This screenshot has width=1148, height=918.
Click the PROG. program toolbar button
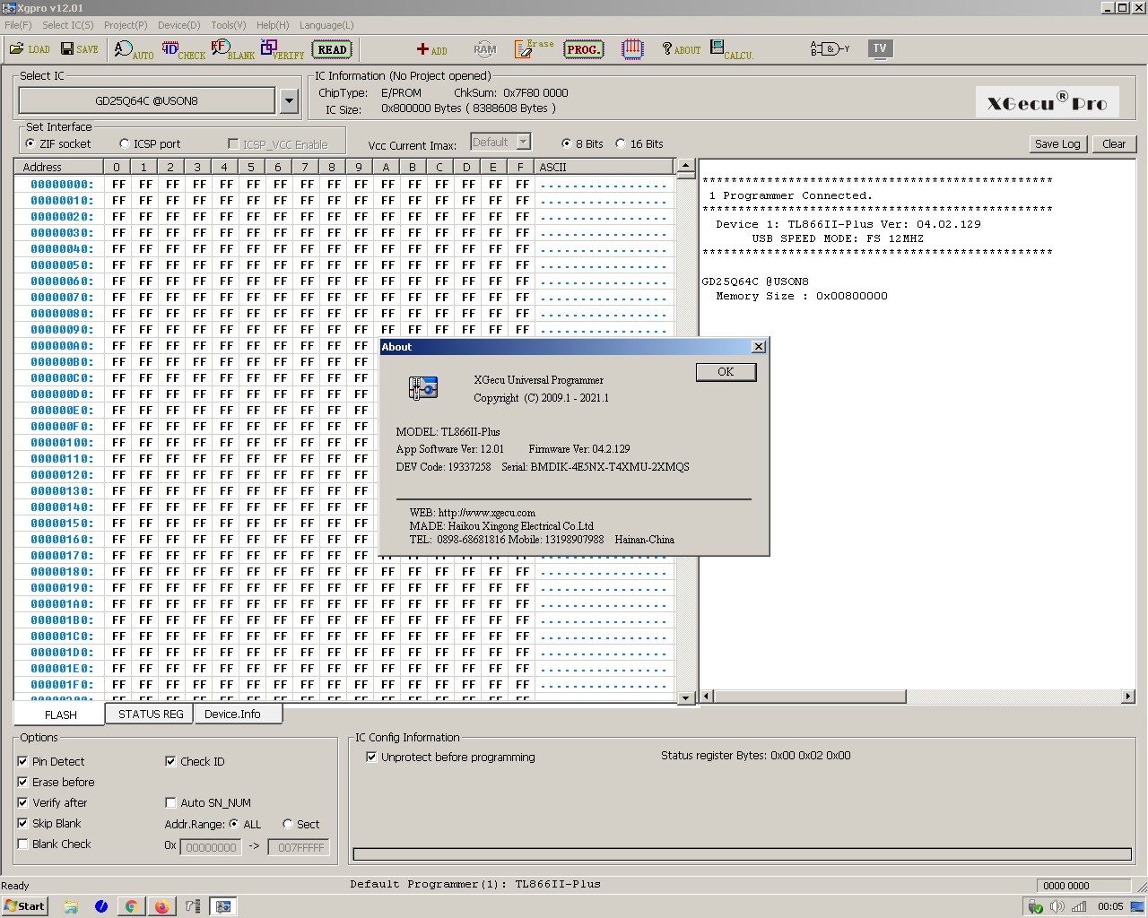(x=584, y=49)
